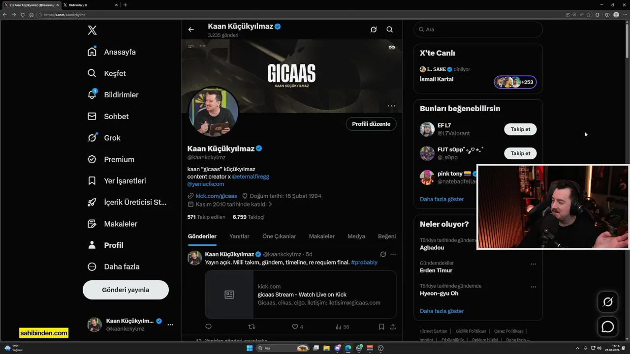Switch to the Öne Çıkanlar tab
This screenshot has height=354, width=630.
279,236
